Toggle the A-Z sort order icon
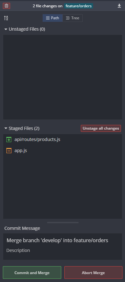 click(6, 18)
